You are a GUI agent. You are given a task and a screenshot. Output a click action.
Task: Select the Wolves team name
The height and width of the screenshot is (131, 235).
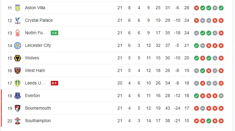[32, 58]
